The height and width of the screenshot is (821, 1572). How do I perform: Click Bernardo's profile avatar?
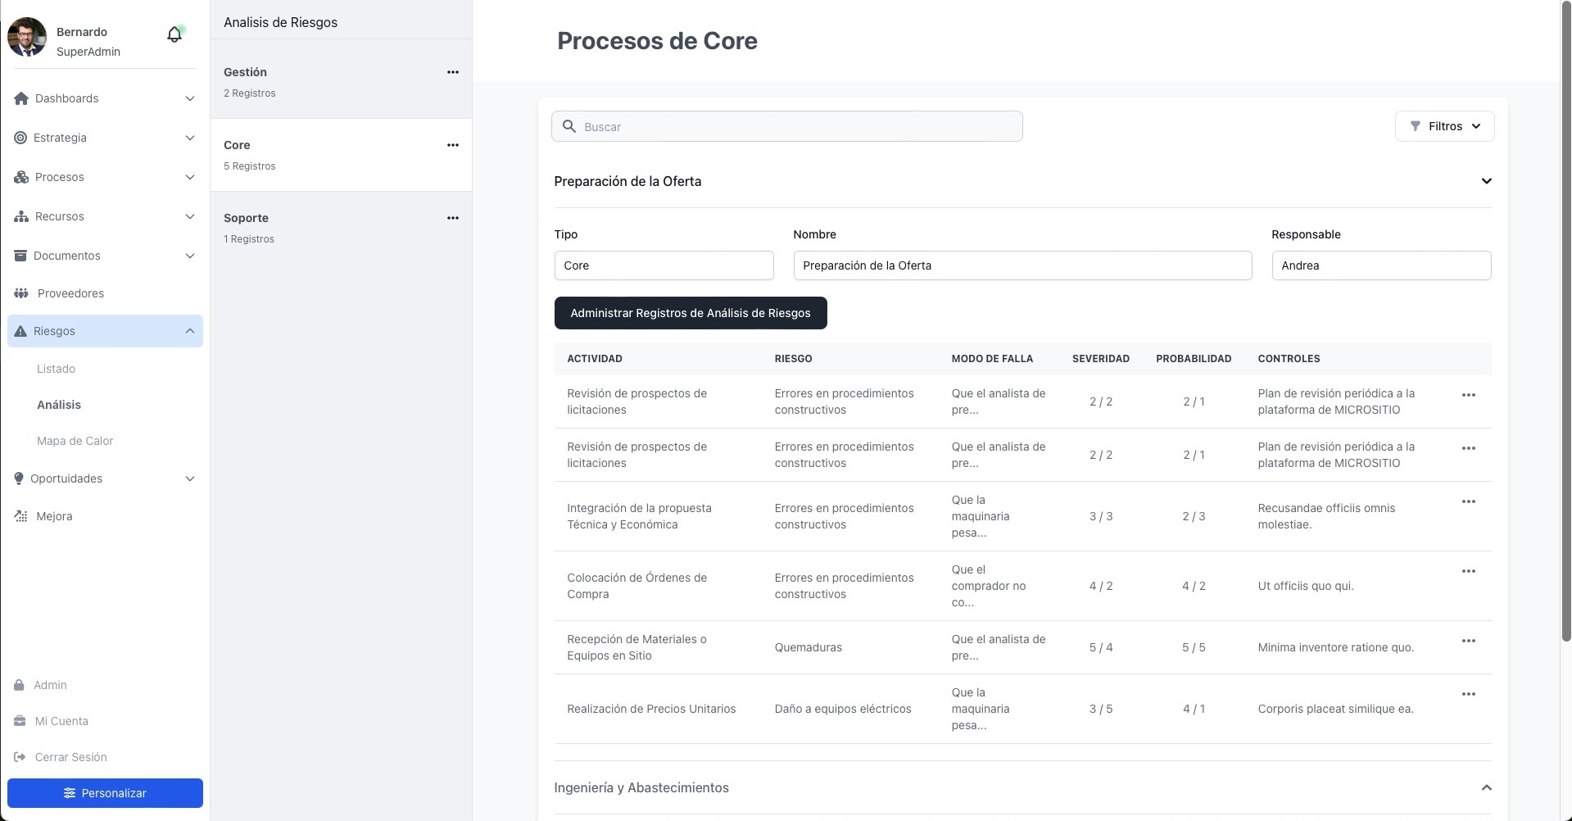[27, 37]
